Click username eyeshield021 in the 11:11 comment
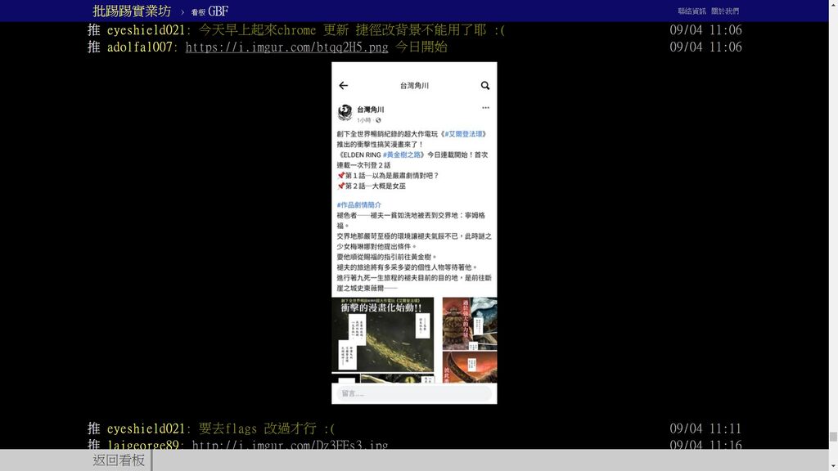 [146, 428]
